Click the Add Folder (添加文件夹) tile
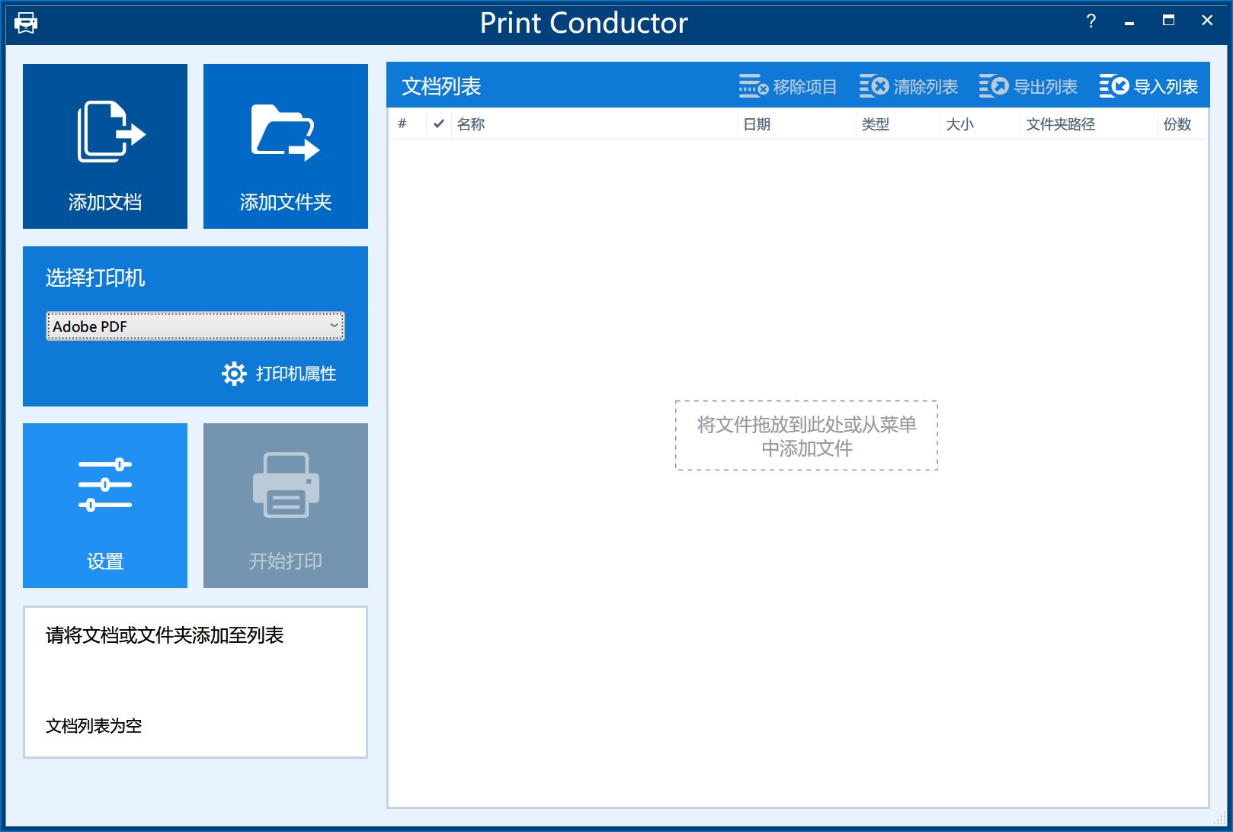 click(286, 146)
